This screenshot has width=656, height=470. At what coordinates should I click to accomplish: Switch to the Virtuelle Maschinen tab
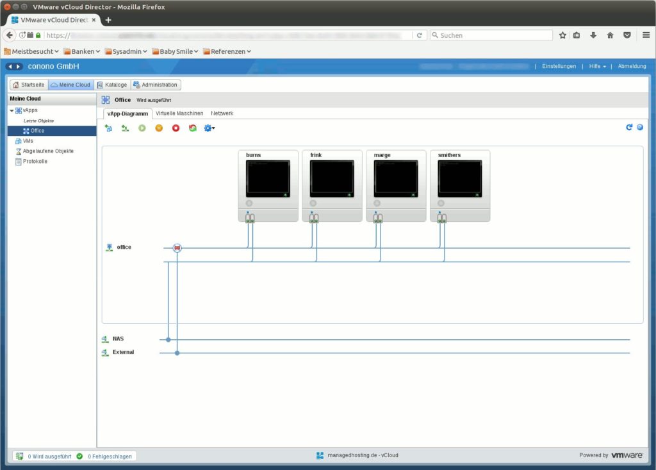click(179, 113)
